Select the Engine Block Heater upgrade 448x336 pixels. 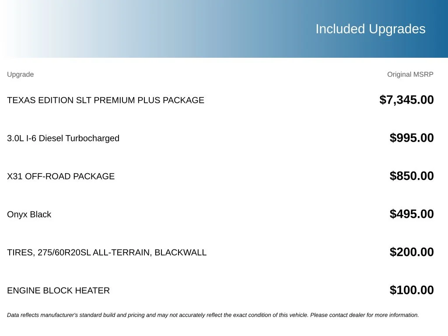pyautogui.click(x=58, y=290)
